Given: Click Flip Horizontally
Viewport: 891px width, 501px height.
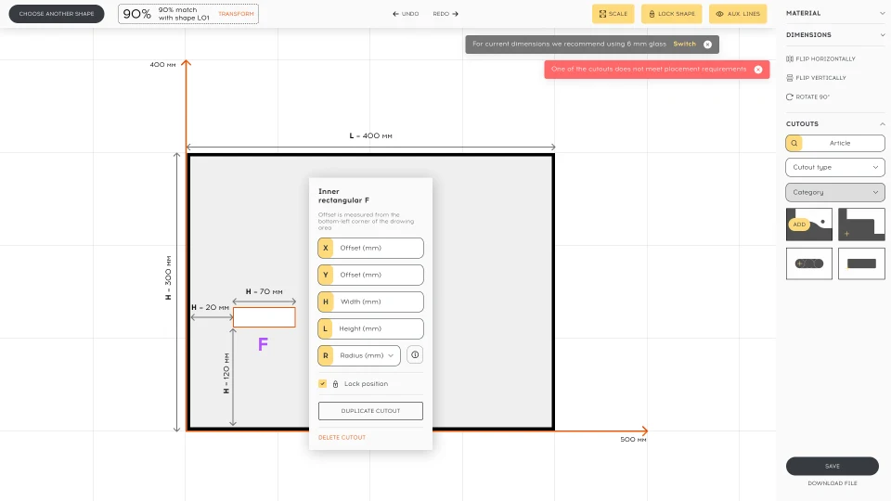Looking at the screenshot, I should tap(820, 59).
